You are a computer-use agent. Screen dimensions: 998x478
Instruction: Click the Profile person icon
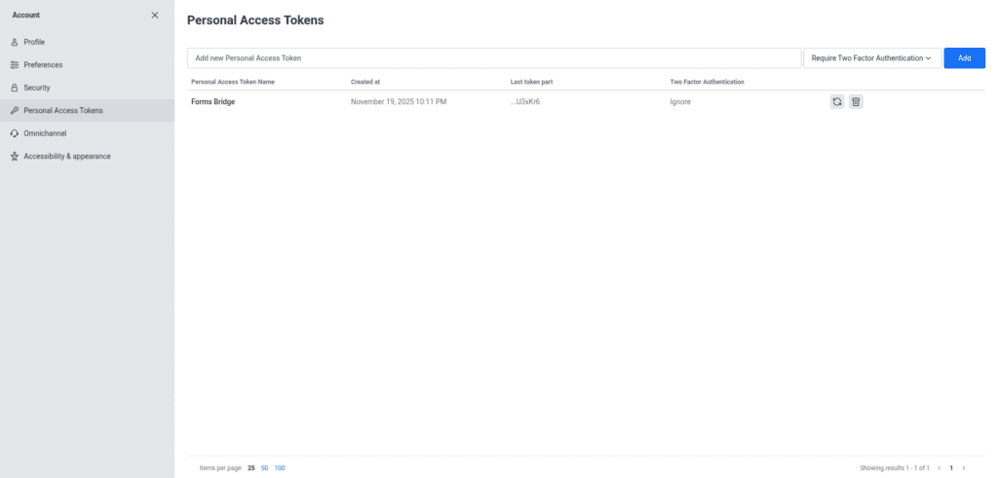coord(15,42)
